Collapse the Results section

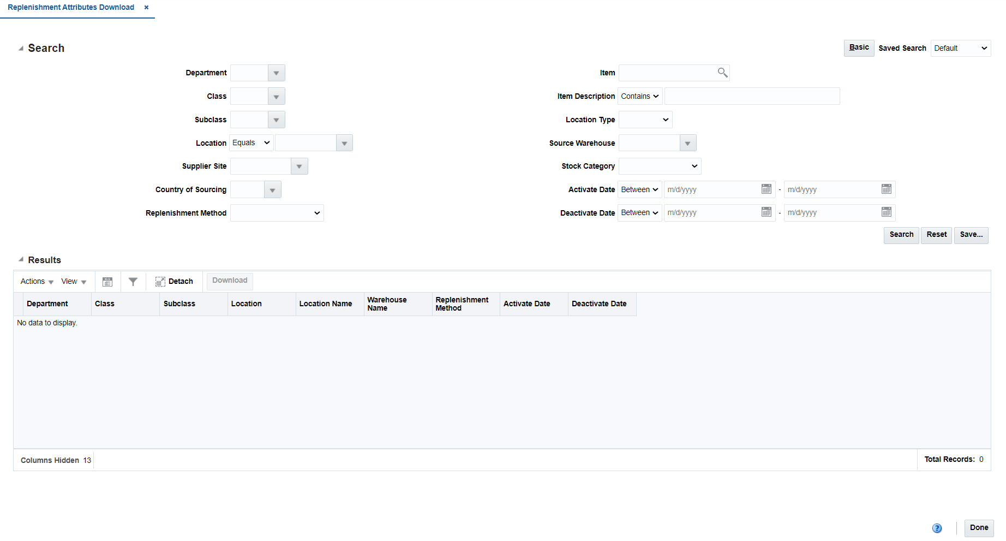click(x=21, y=259)
